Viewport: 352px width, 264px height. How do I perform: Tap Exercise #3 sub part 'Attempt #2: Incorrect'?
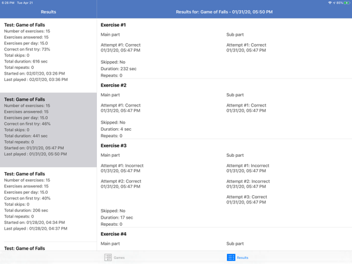tap(248, 181)
